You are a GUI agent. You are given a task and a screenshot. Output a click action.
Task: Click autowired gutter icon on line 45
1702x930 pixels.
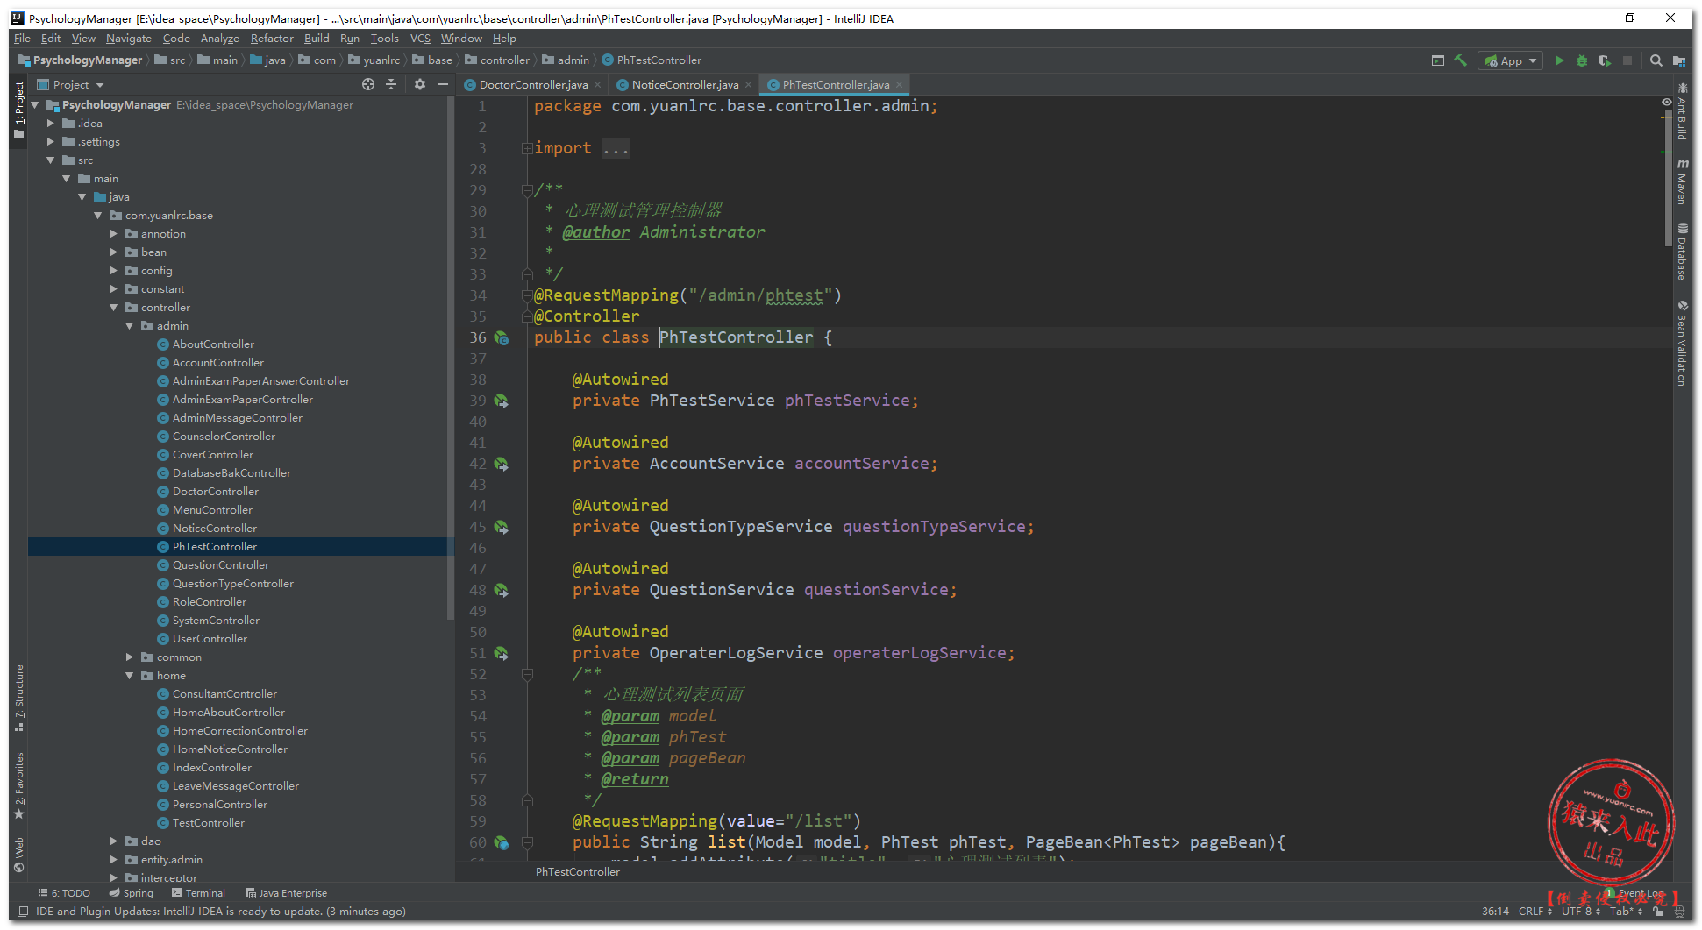[502, 527]
